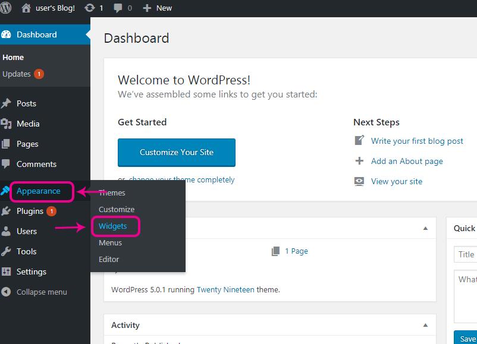Image resolution: width=477 pixels, height=344 pixels.
Task: Click the home icon beside user's Blog!
Action: [x=26, y=8]
